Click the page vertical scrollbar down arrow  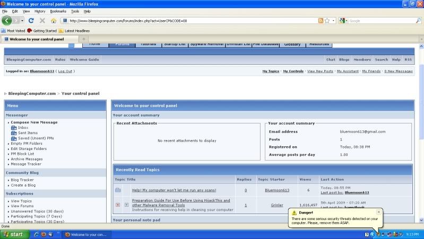pyautogui.click(x=421, y=220)
